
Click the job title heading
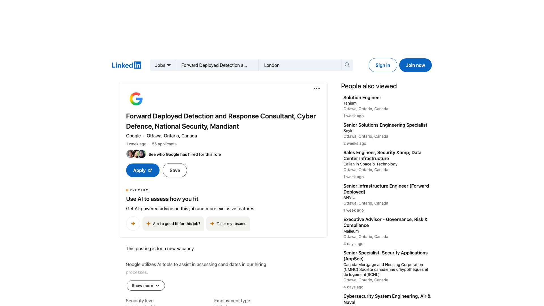221,121
